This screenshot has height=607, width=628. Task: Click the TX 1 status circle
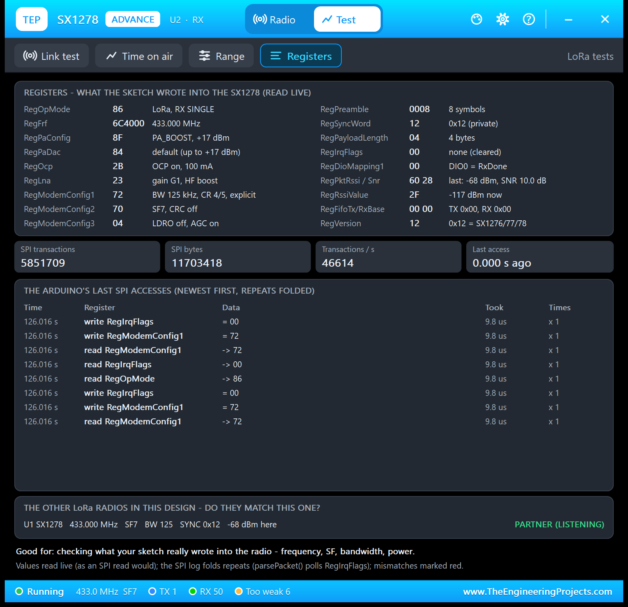(x=152, y=592)
